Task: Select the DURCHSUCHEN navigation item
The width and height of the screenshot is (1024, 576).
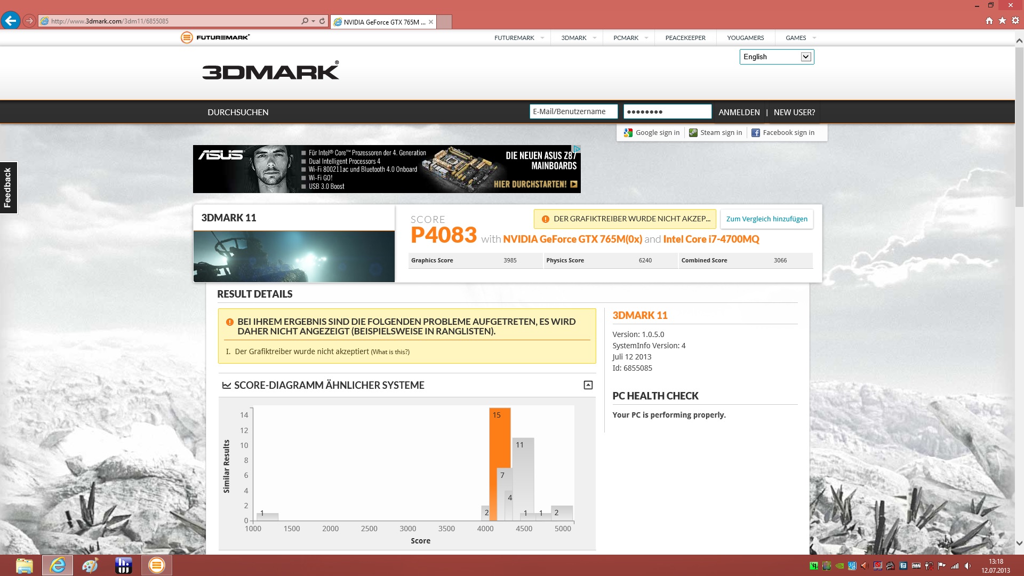Action: 238,113
